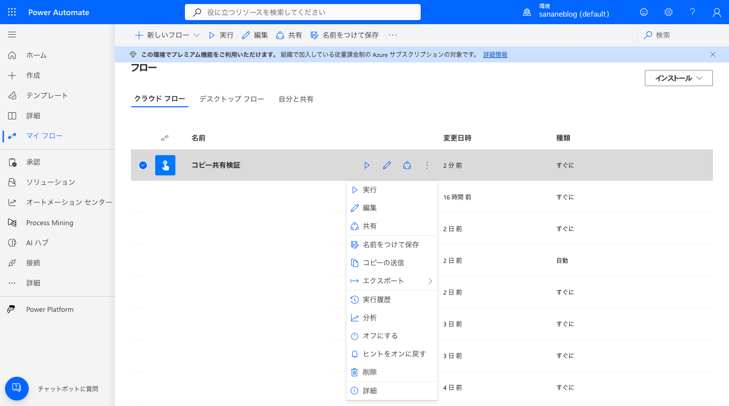Expand the エクスポート submenu
729x406 pixels.
tap(392, 281)
